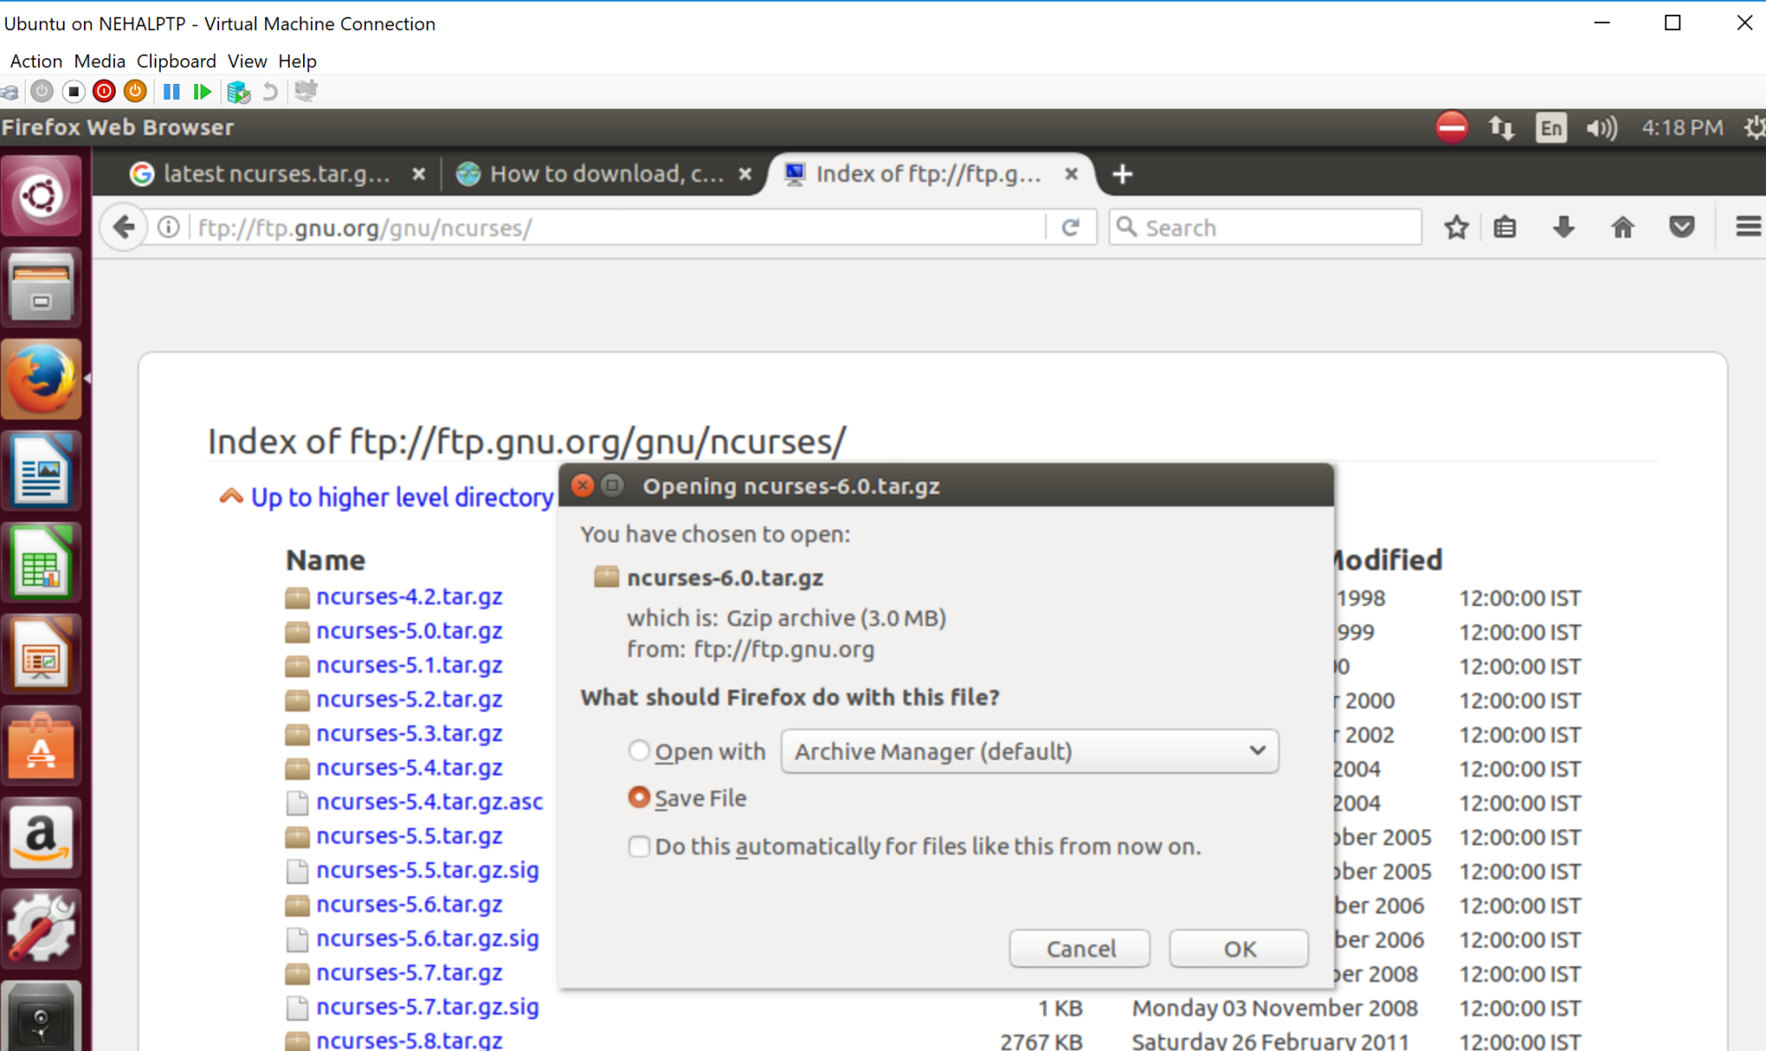Expand the Archive Manager dropdown
The image size is (1766, 1051).
[1029, 751]
